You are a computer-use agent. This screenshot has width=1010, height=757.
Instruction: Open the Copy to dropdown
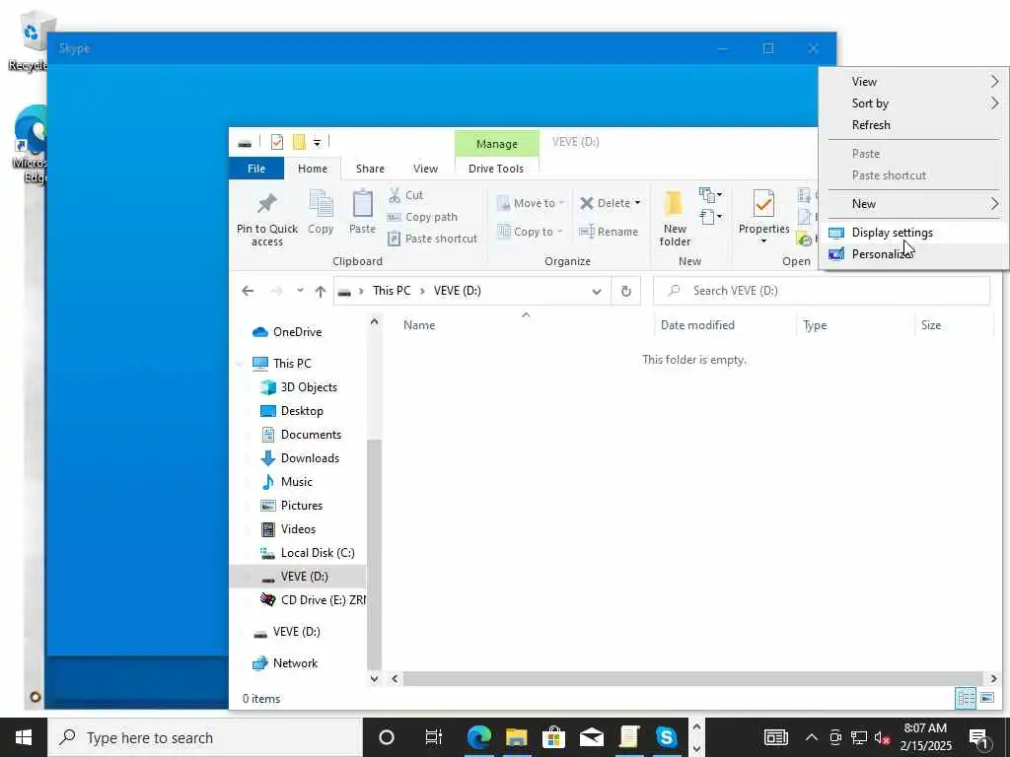[x=530, y=232]
